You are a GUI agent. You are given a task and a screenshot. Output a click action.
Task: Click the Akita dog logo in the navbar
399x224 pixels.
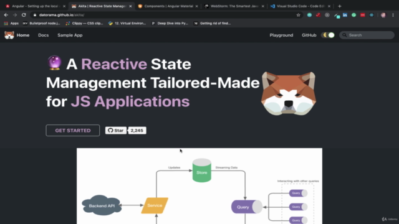(9, 35)
